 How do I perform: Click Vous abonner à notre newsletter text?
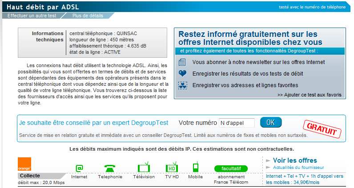coord(258,62)
